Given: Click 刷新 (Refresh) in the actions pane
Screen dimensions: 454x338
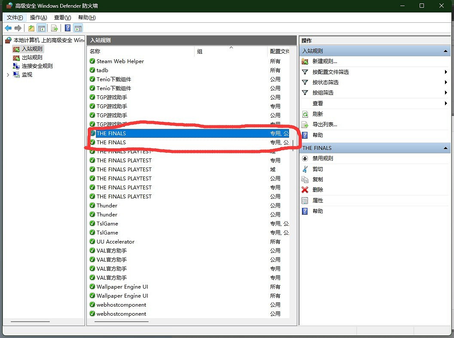Looking at the screenshot, I should [x=317, y=114].
